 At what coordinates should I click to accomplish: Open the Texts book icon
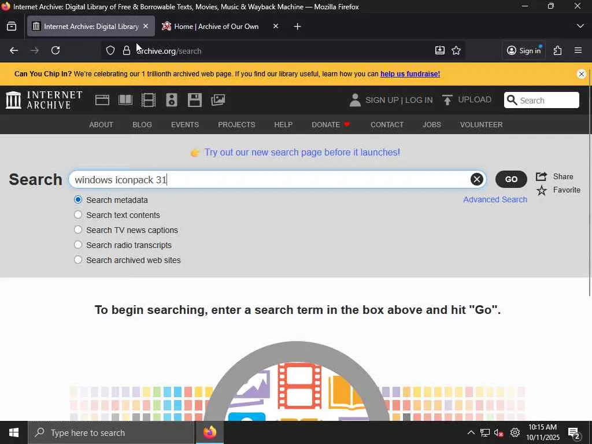click(x=125, y=100)
